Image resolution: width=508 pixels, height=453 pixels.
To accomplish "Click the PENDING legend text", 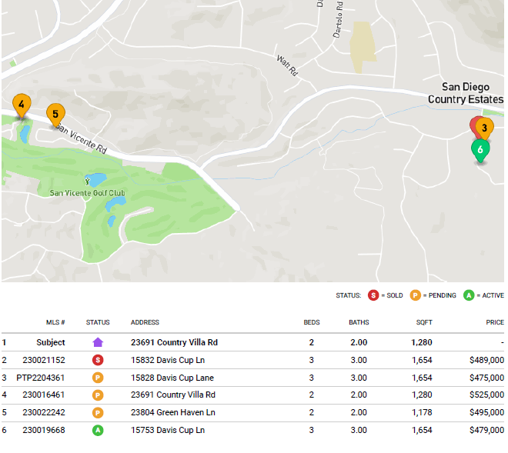I will click(x=443, y=295).
